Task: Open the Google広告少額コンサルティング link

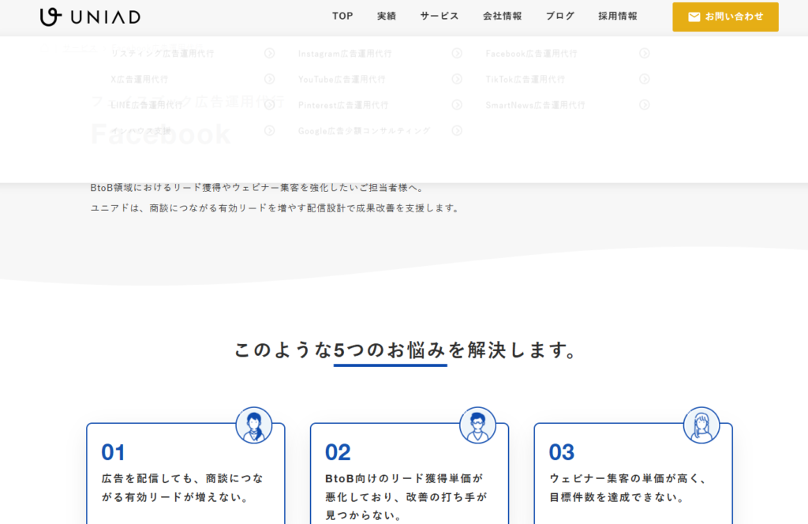Action: pyautogui.click(x=364, y=130)
